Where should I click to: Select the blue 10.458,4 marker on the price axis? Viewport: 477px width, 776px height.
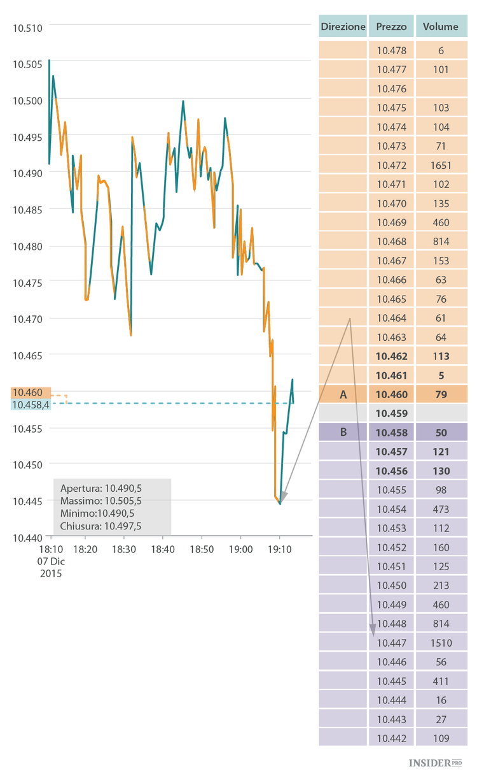pyautogui.click(x=31, y=405)
